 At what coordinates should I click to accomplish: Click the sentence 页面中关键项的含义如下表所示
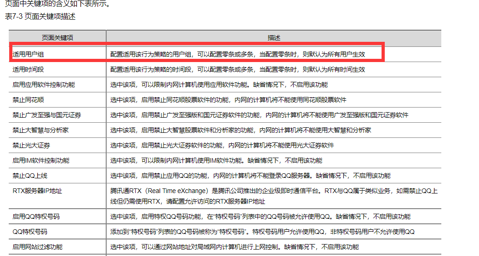(57, 4)
